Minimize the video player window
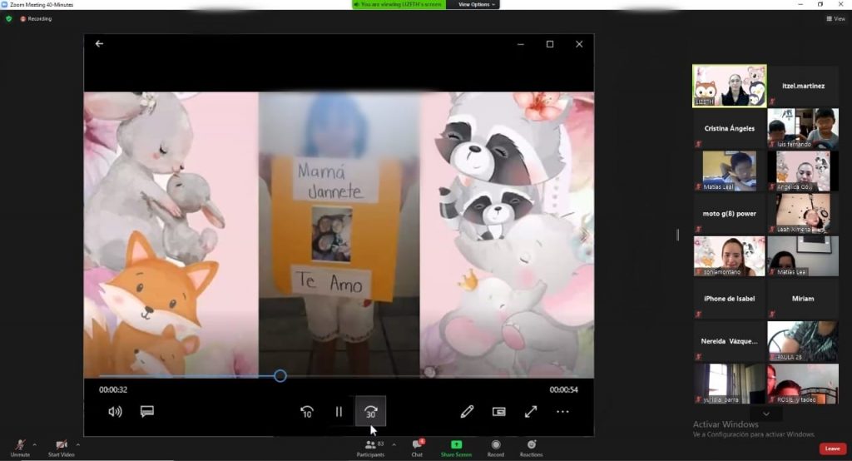Viewport: 852px width, 461px height. coord(521,44)
